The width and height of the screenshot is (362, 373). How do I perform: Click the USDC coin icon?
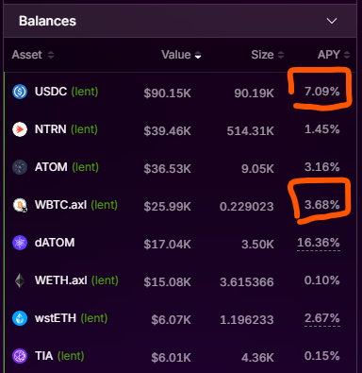click(20, 92)
